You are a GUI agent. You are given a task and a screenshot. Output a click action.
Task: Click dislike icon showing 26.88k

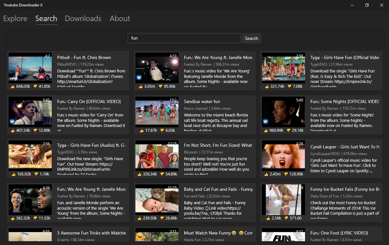(162, 218)
